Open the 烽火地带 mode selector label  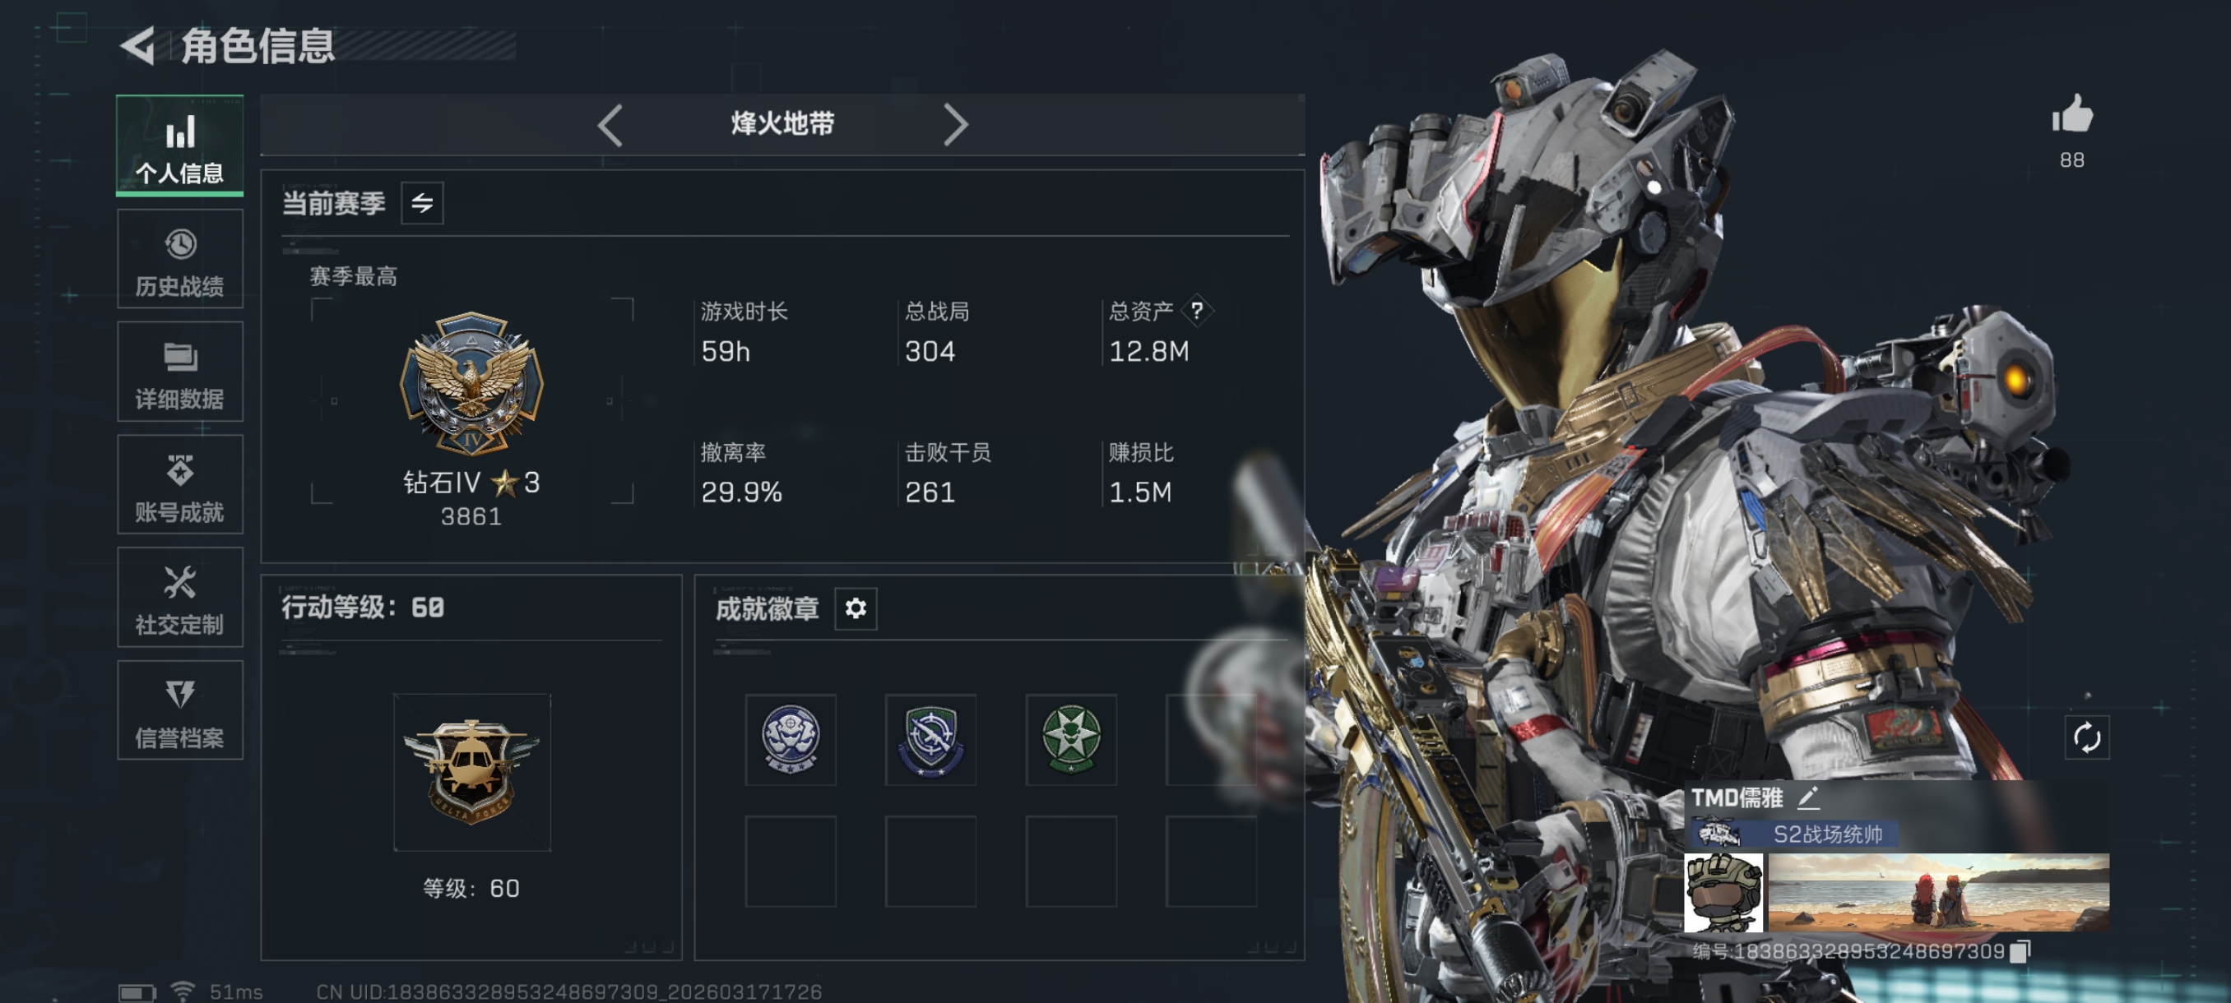[782, 124]
